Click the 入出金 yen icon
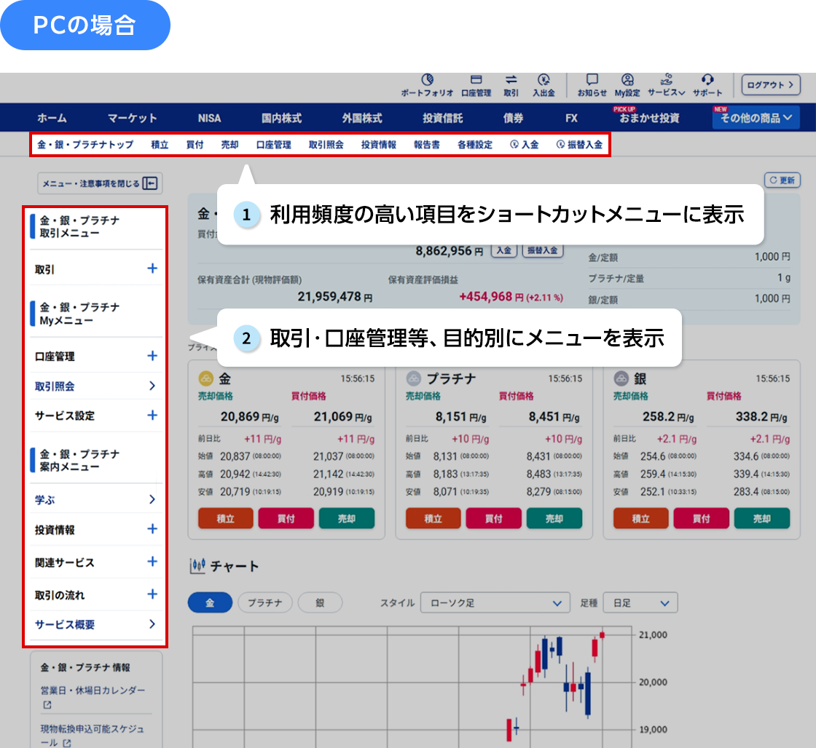The image size is (816, 748). [x=544, y=79]
